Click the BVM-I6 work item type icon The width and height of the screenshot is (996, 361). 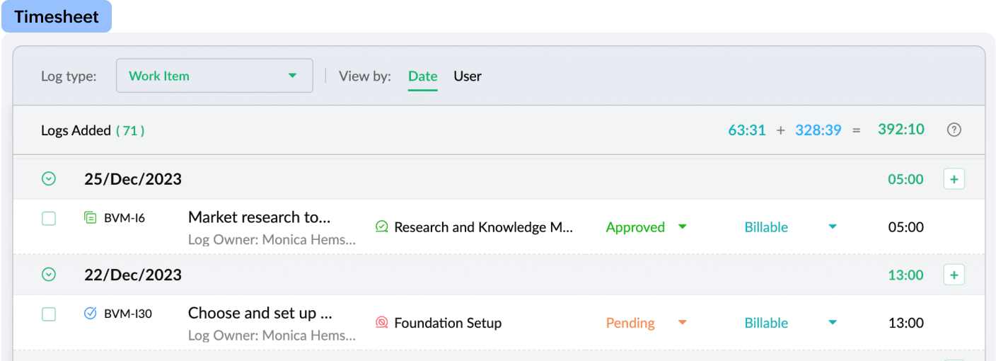coord(90,217)
